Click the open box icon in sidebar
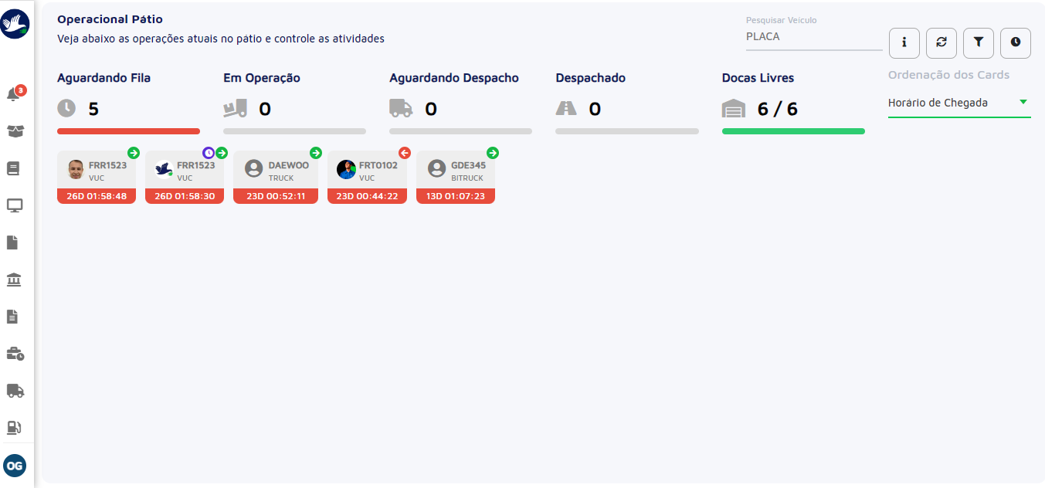 [15, 131]
